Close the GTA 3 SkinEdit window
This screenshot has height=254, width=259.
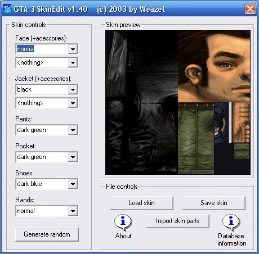250,9
